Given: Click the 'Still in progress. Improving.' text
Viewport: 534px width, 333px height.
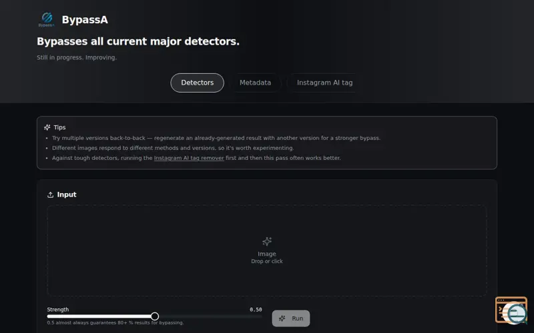Looking at the screenshot, I should (77, 57).
